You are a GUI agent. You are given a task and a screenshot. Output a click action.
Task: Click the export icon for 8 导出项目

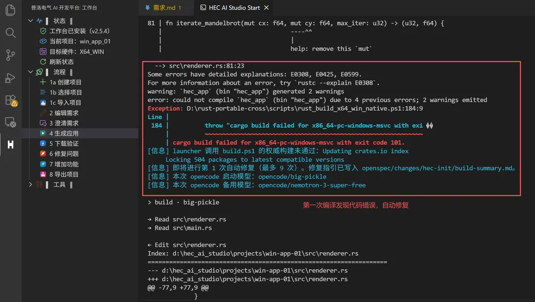click(x=43, y=174)
